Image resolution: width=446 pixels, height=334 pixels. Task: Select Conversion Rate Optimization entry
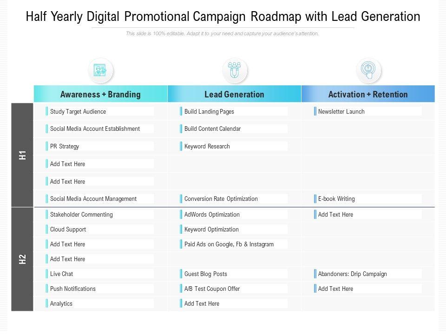[221, 199]
